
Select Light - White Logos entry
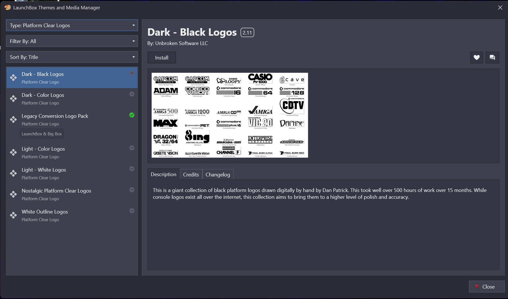72,173
